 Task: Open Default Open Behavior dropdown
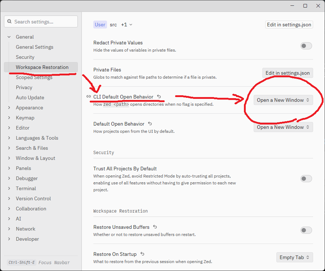click(x=283, y=127)
